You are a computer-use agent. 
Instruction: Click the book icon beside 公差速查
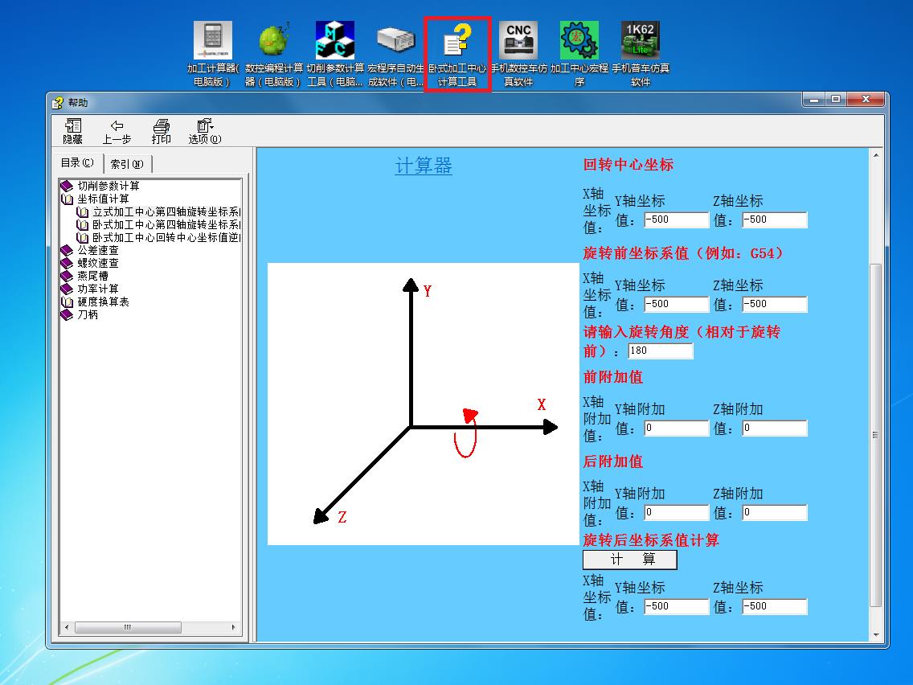pos(67,250)
